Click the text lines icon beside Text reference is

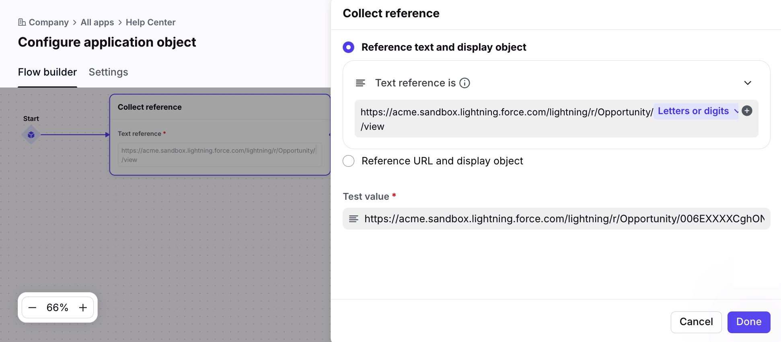point(360,83)
